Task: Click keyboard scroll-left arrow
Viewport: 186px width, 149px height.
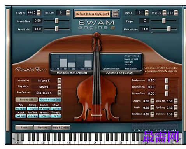Action: (14, 139)
